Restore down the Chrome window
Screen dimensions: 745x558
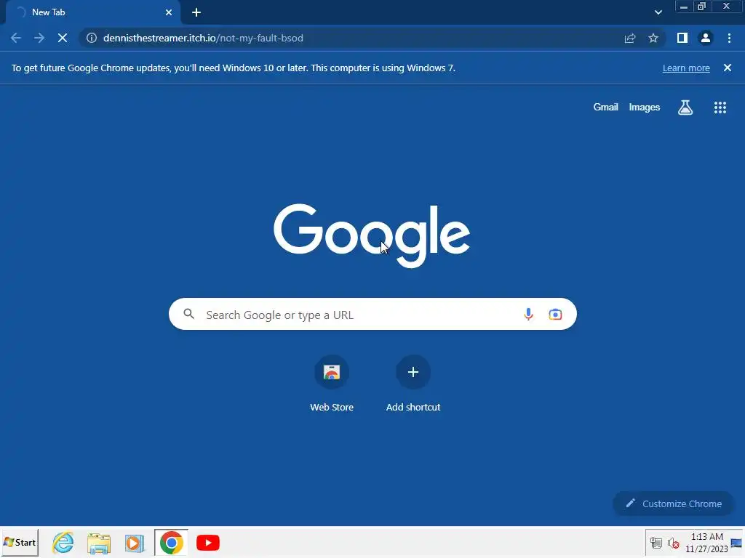[x=702, y=6]
